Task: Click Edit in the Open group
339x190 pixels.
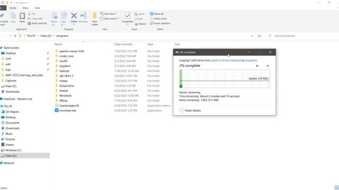Action: tap(139, 19)
